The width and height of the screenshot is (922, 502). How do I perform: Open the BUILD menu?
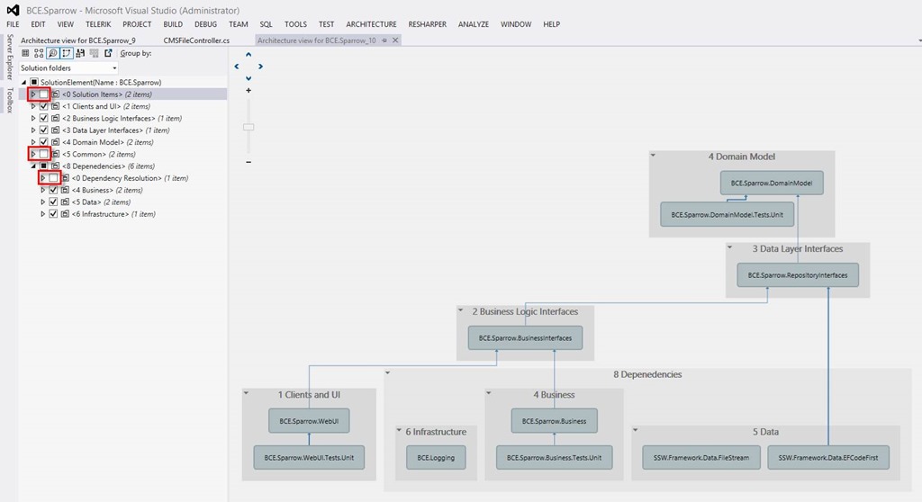point(173,24)
